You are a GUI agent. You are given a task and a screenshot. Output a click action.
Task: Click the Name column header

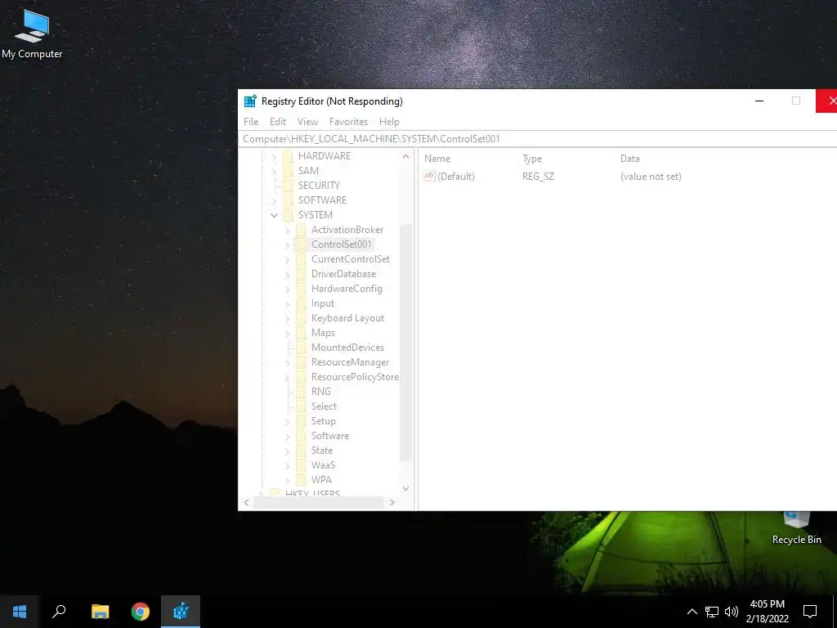pyautogui.click(x=437, y=159)
